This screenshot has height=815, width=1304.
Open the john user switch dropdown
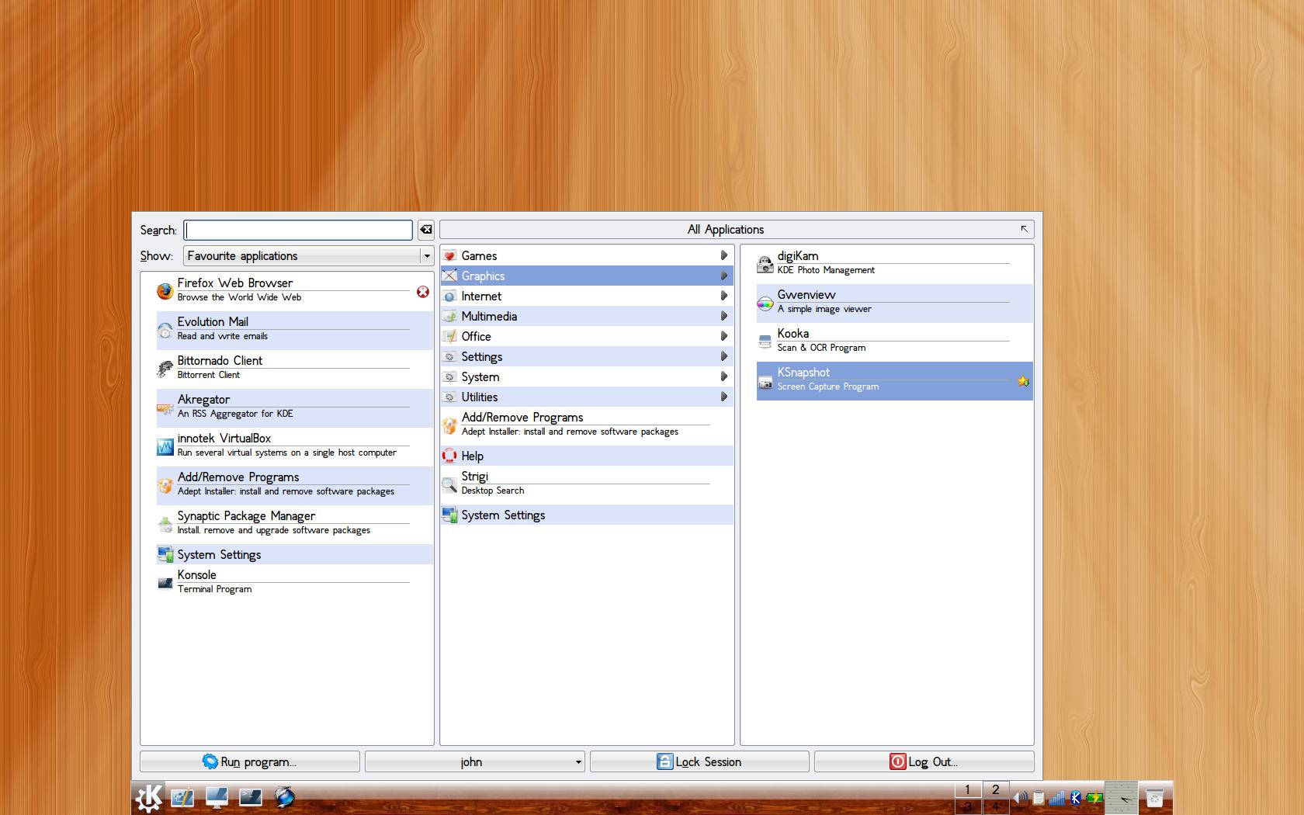pos(474,761)
